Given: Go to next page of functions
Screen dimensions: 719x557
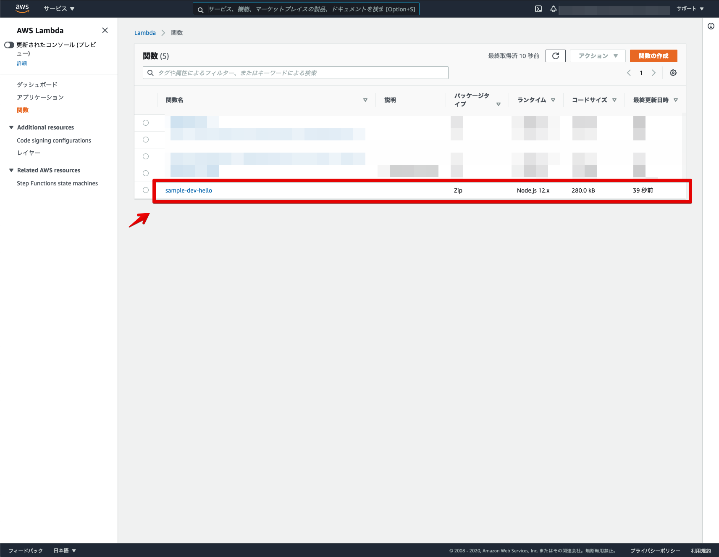Looking at the screenshot, I should pos(653,73).
